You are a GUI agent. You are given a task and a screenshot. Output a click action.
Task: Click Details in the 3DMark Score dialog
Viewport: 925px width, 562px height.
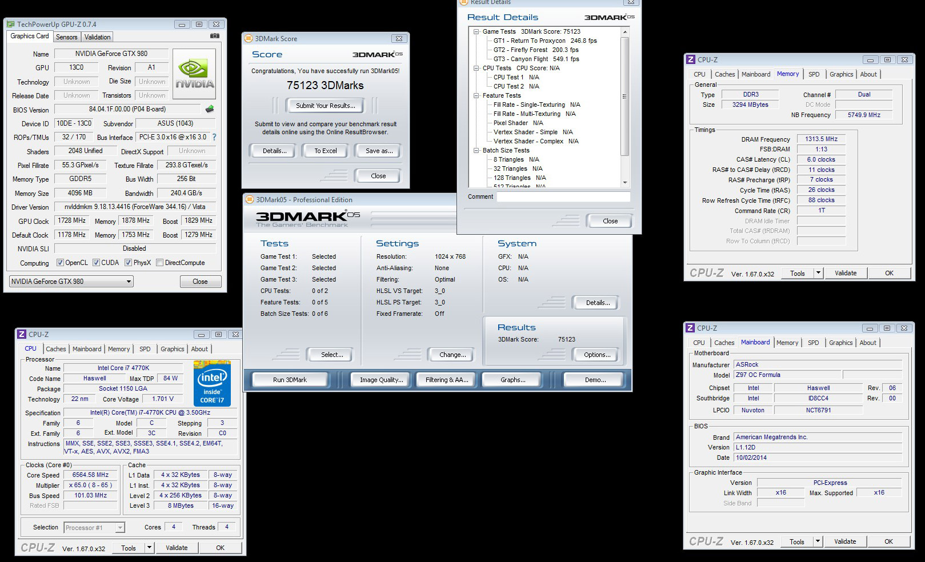point(274,151)
